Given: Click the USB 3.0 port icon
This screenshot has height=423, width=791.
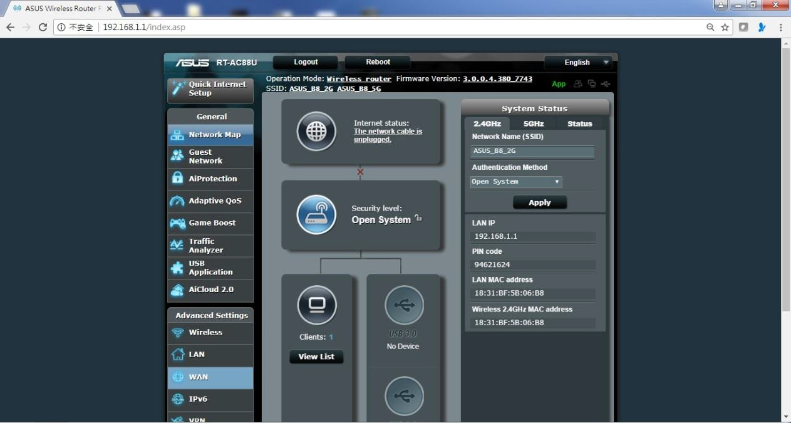Looking at the screenshot, I should (x=404, y=305).
